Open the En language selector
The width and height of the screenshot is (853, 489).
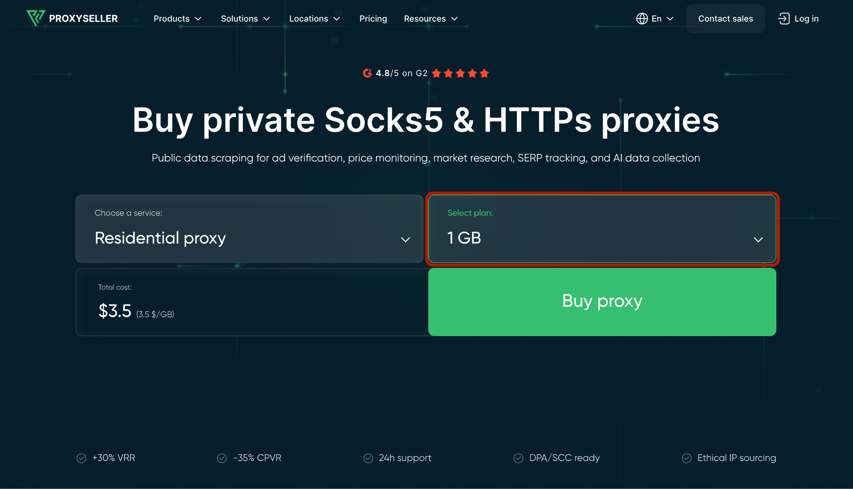[655, 19]
